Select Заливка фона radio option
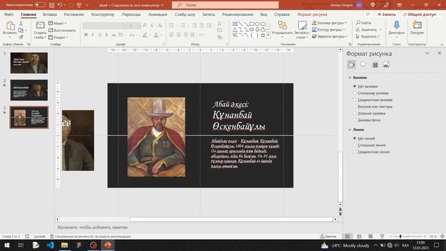This screenshot has height=251, width=446. pos(355,120)
